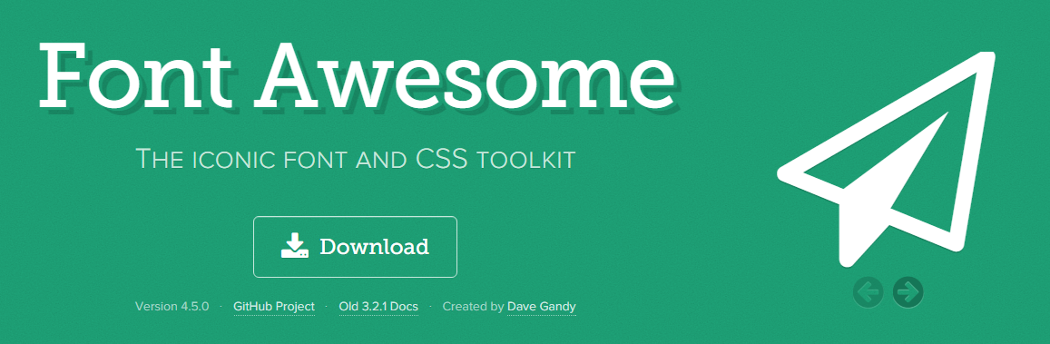Click the Version 4.5.0 text

(x=172, y=307)
